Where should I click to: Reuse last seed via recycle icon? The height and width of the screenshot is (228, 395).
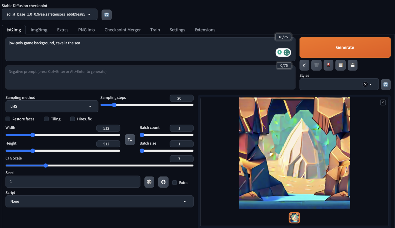click(x=163, y=182)
